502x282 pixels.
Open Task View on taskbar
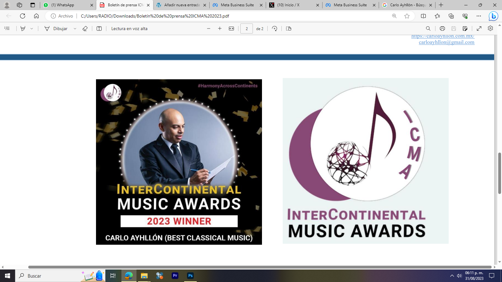(113, 276)
